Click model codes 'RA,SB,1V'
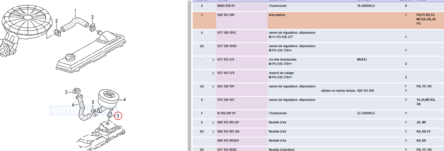Screen dimensions: 444x151 [423, 131]
